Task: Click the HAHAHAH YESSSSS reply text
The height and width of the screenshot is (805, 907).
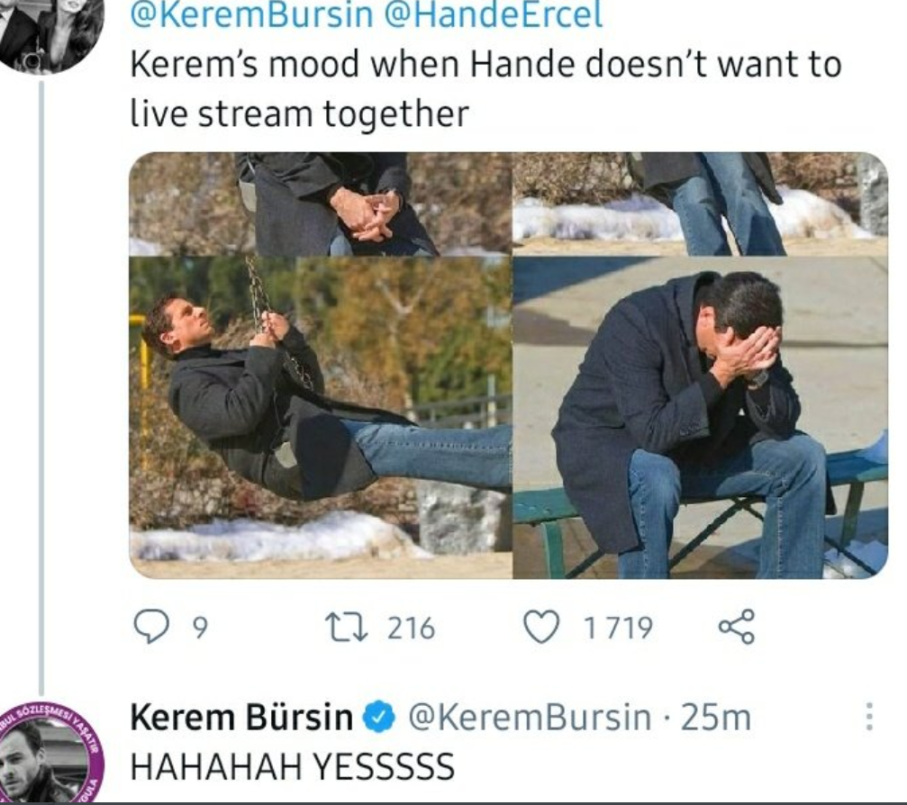Action: [x=293, y=767]
